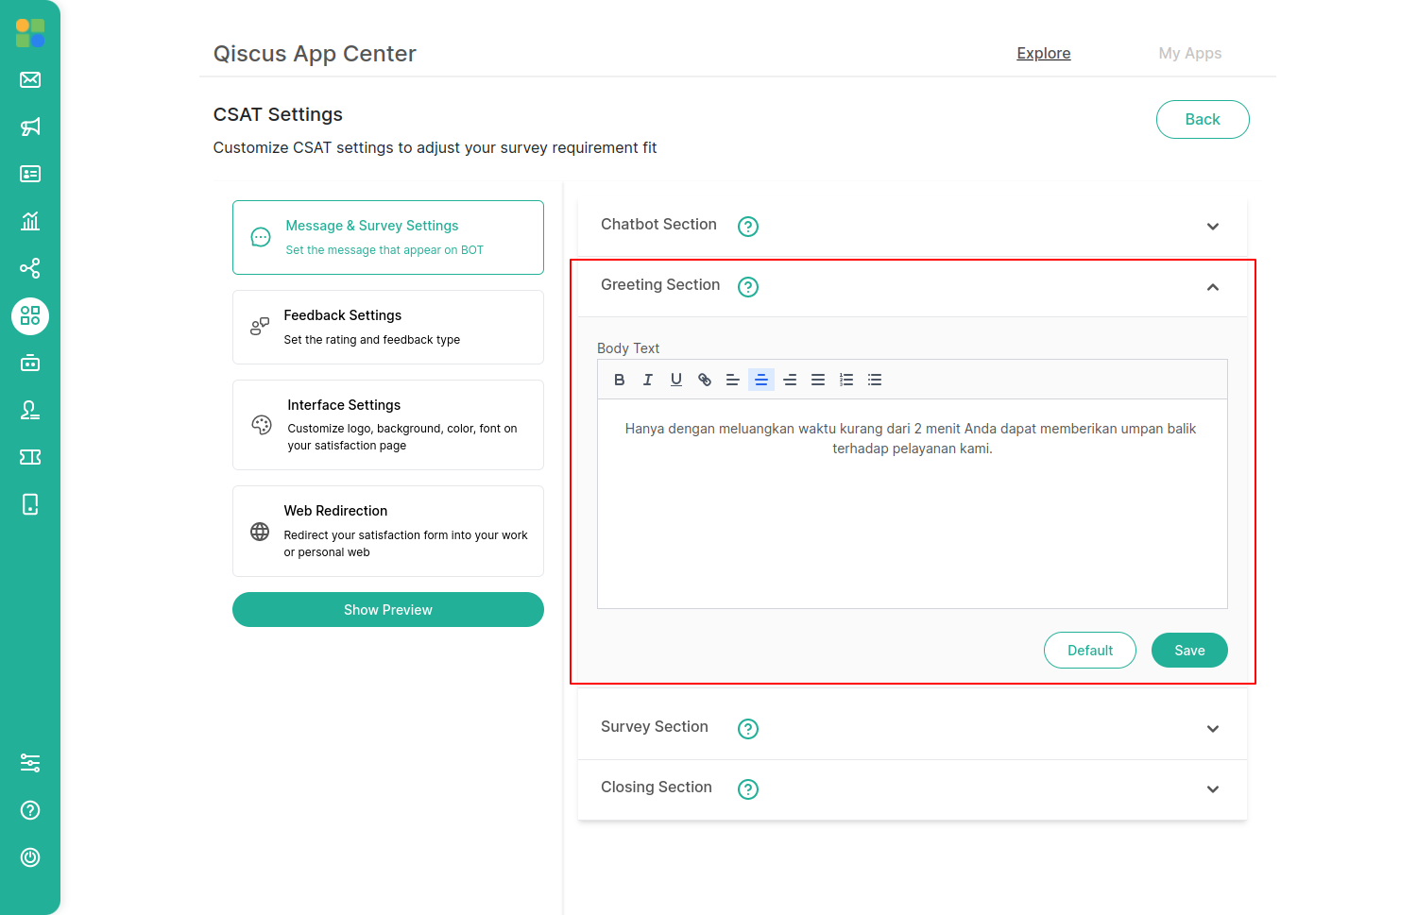This screenshot has width=1417, height=915.
Task: Toggle bold formatting in the Body Text editor
Action: (620, 380)
